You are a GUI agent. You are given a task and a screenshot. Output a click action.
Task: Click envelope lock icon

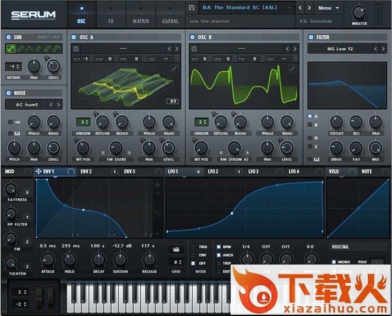157,184
